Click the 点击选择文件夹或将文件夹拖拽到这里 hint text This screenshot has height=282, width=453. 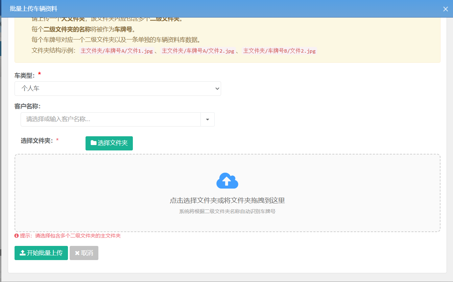(227, 200)
